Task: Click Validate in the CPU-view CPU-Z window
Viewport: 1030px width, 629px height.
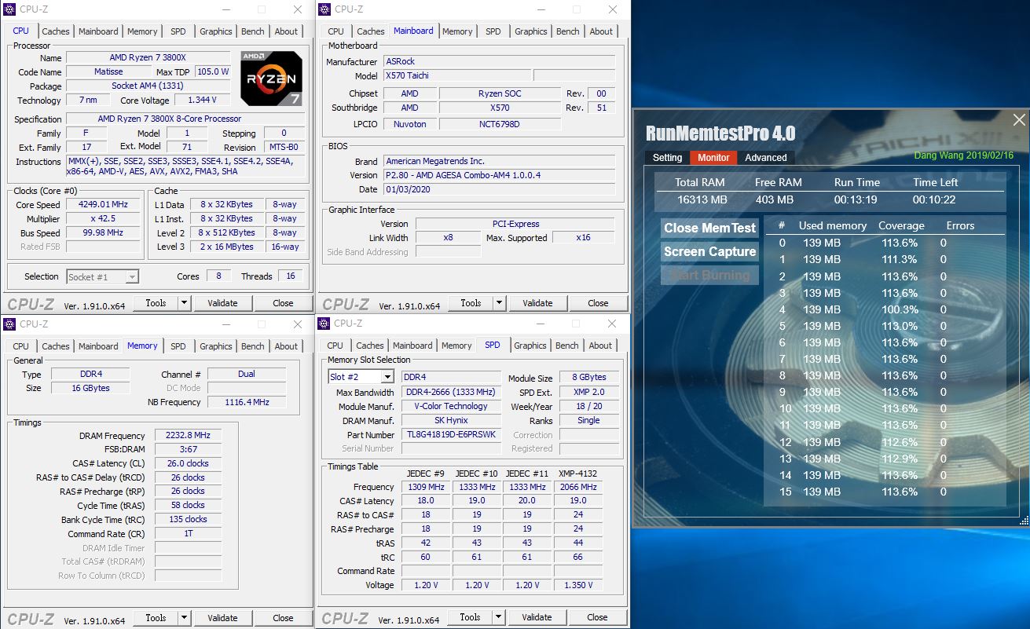Action: tap(222, 303)
